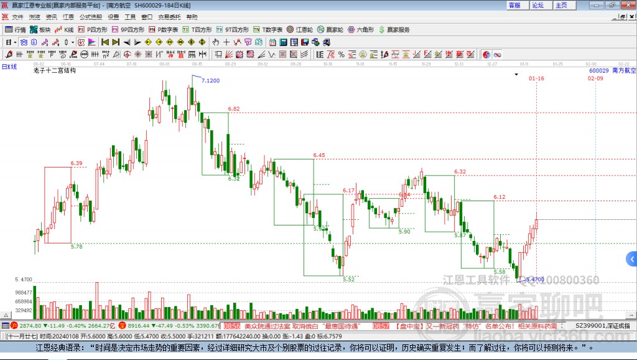The width and height of the screenshot is (637, 360).
Task: Open the 9T四方形 tool
Action: coord(233,30)
